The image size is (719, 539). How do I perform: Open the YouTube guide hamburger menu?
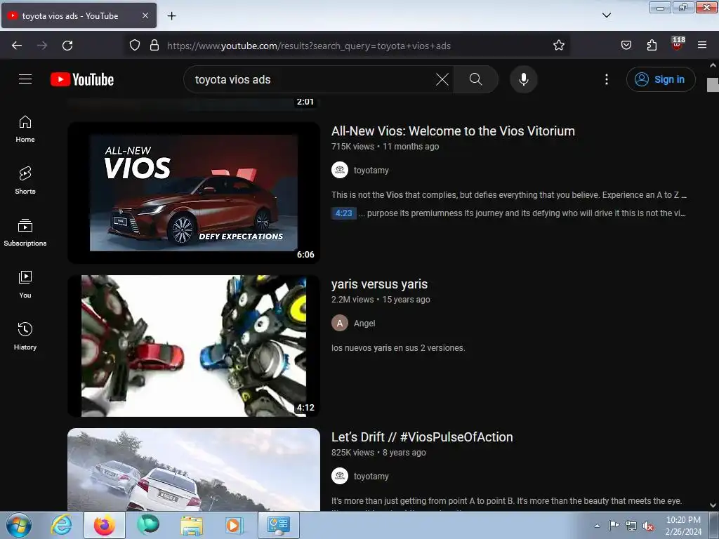coord(25,79)
